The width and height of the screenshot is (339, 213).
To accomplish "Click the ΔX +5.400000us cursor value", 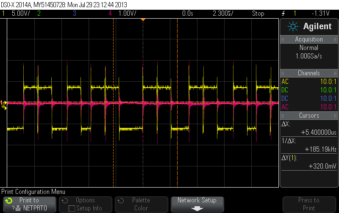I will (x=319, y=132).
